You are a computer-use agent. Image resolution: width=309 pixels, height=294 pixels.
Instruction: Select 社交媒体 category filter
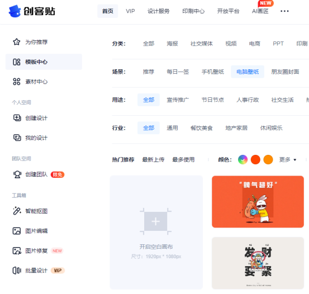[x=201, y=44]
